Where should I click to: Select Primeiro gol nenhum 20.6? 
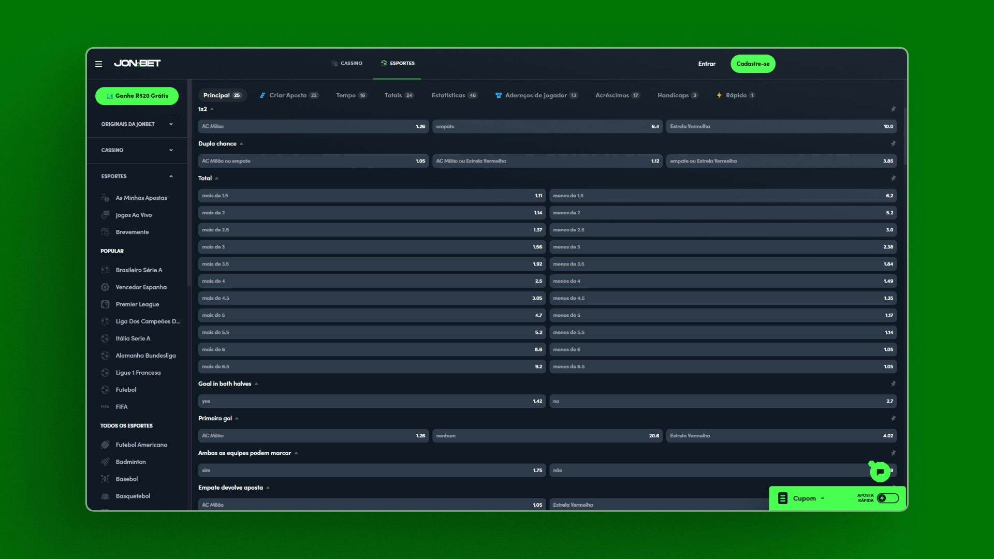[x=547, y=436]
